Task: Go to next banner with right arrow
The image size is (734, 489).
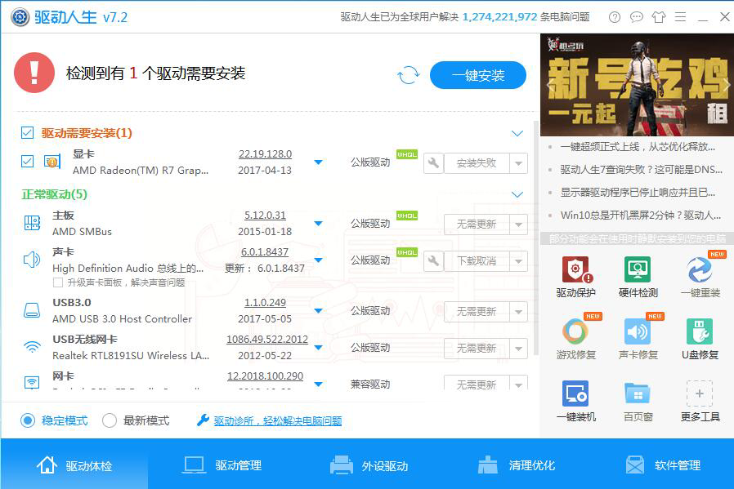Action: [x=726, y=85]
